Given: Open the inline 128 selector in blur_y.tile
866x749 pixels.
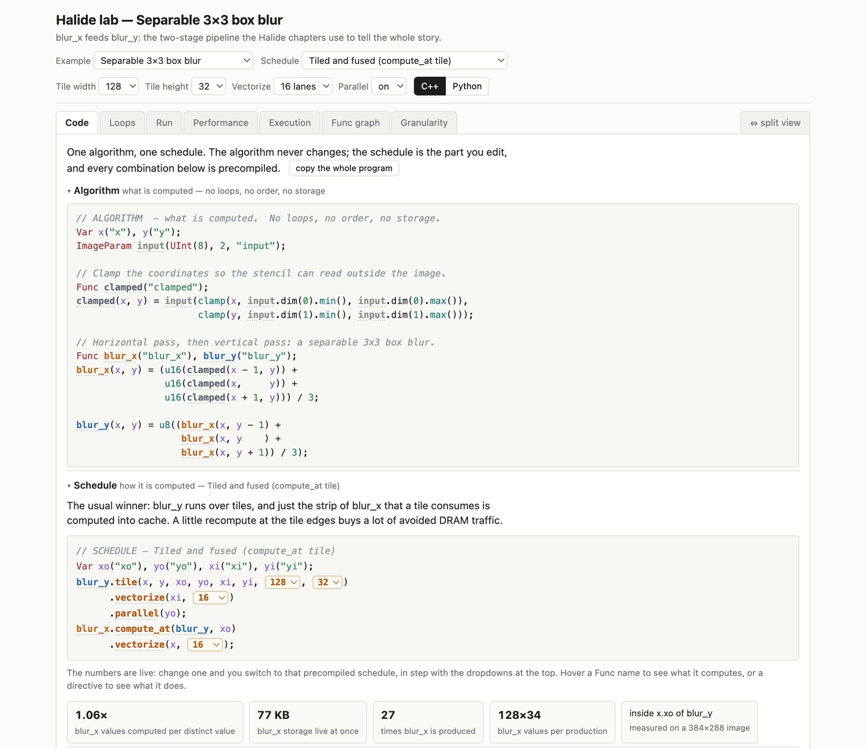Looking at the screenshot, I should click(x=283, y=582).
